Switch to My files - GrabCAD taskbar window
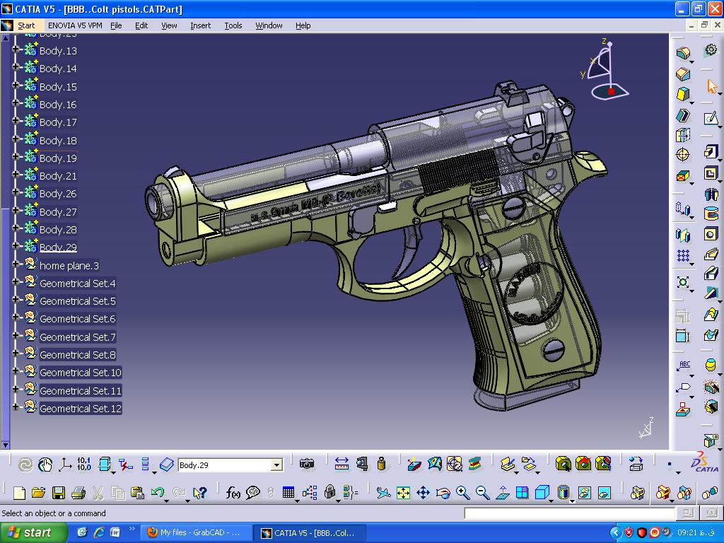Viewport: 724px width, 543px height. pos(196,533)
